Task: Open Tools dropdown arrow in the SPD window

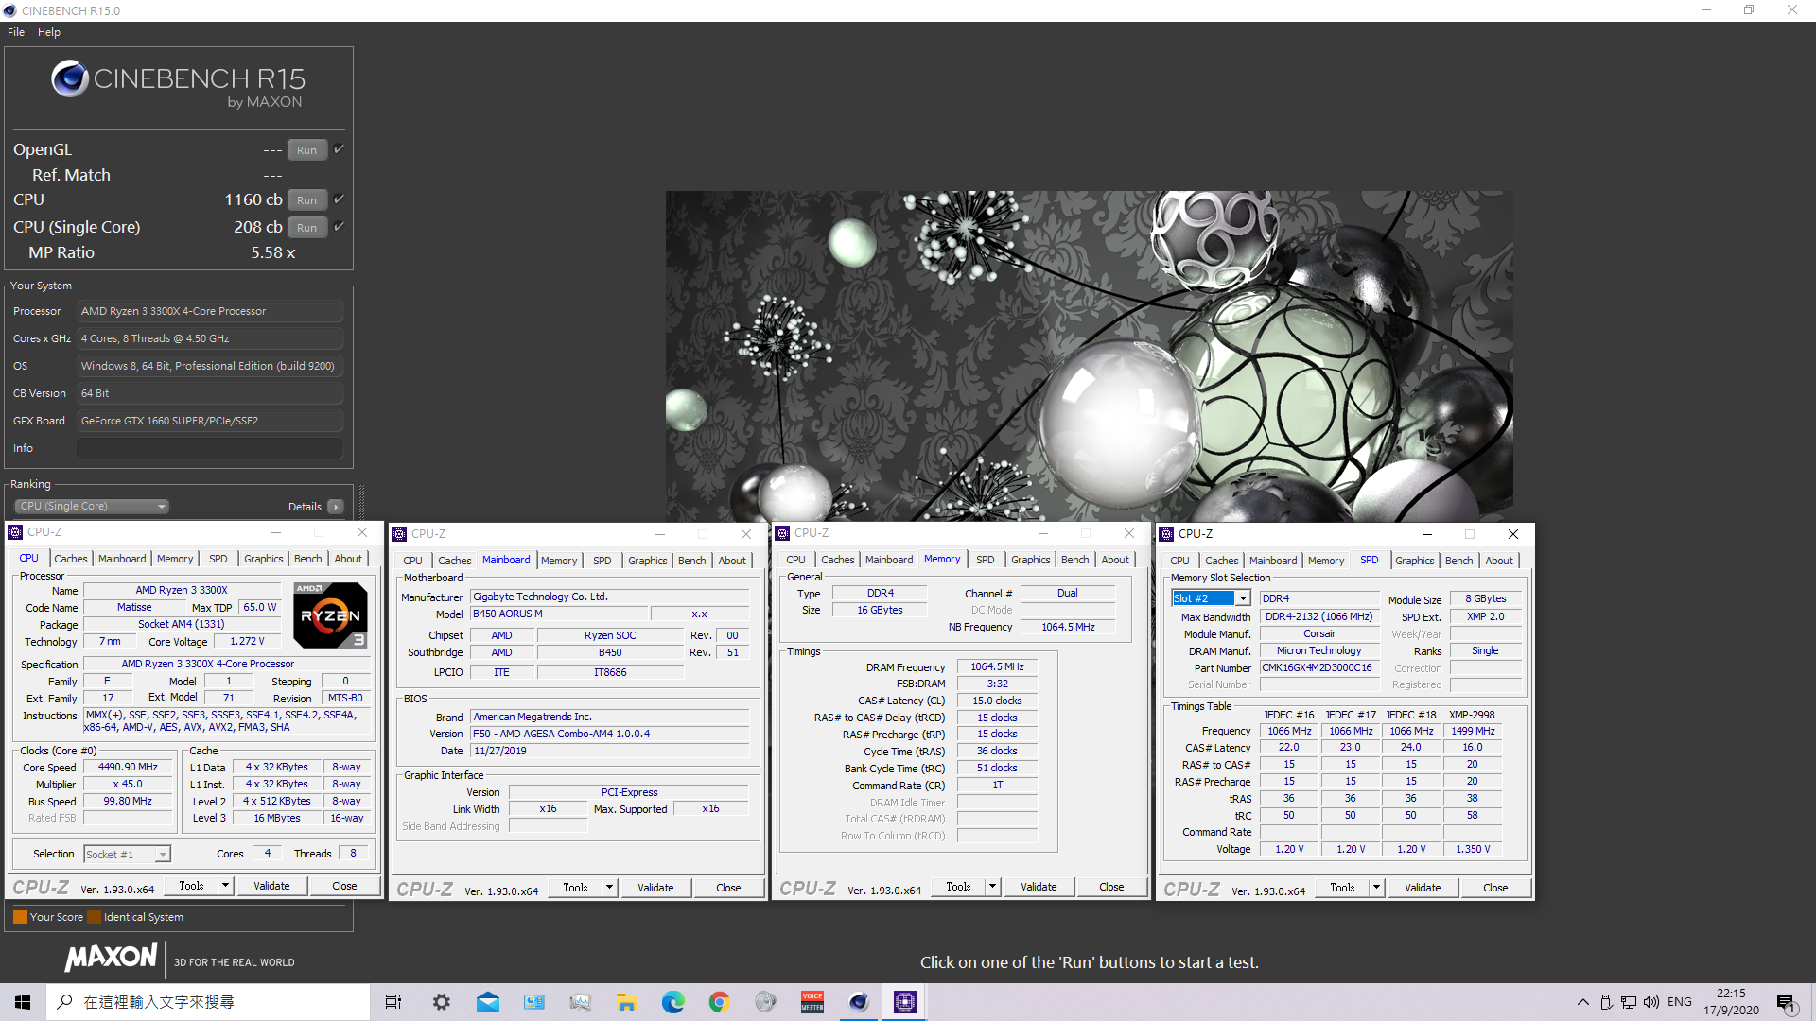Action: point(1376,888)
